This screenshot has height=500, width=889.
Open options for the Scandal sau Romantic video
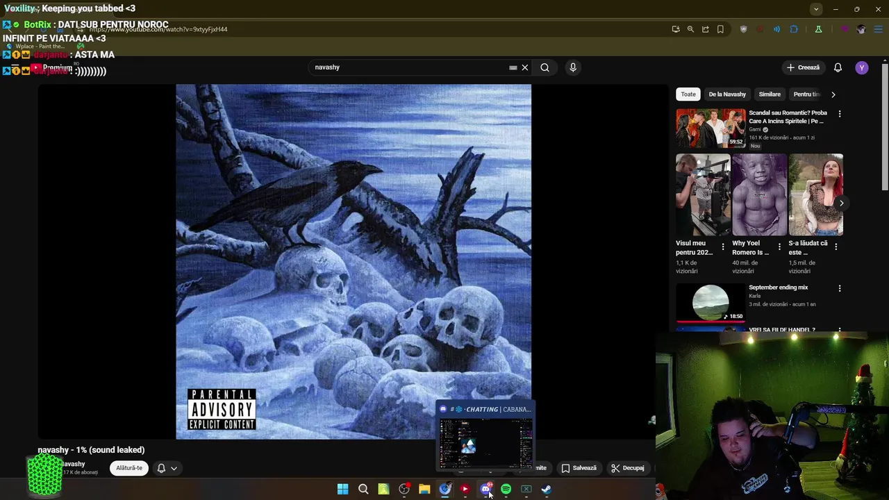[839, 114]
